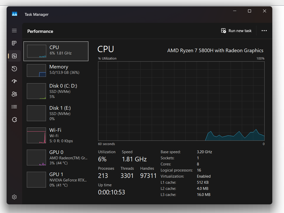Open the Services page icon
The width and height of the screenshot is (284, 213).
[14, 120]
